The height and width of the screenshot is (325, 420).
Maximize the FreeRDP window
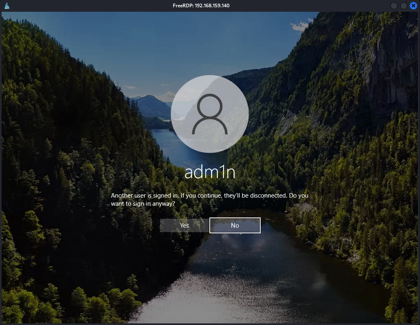404,6
